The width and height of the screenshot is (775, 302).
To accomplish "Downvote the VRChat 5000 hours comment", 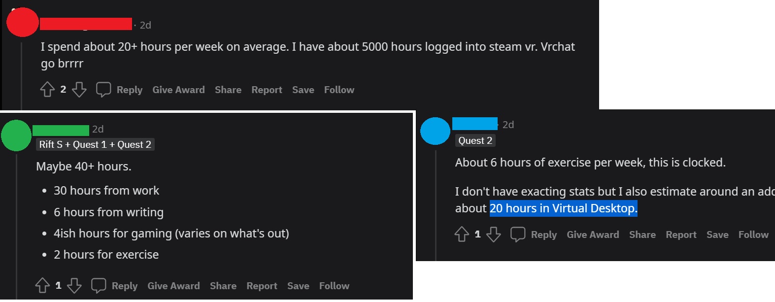I will (x=79, y=90).
